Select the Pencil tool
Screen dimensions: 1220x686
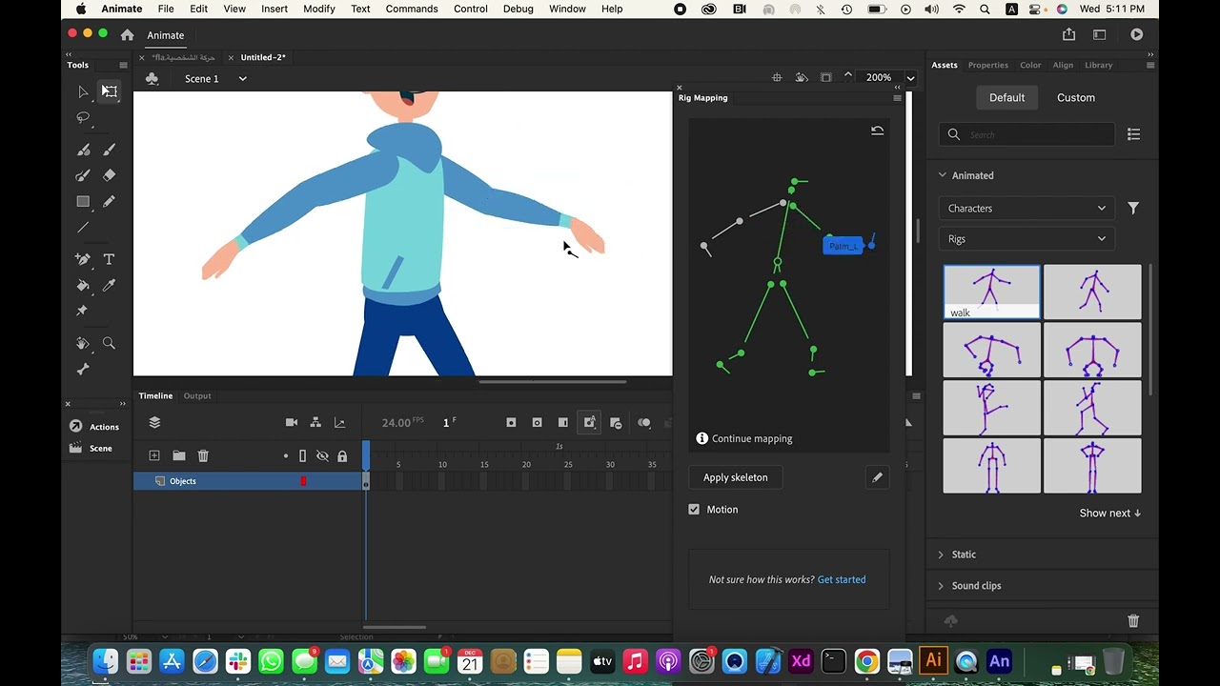click(x=109, y=201)
